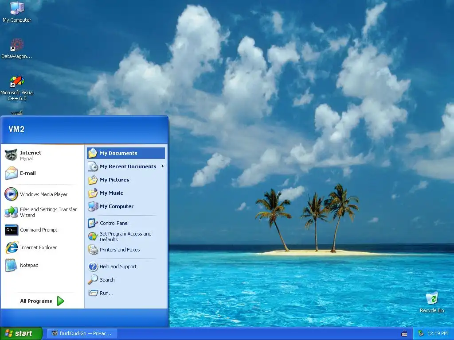Click the Internet Explorer icon
The height and width of the screenshot is (340, 454).
tap(11, 247)
